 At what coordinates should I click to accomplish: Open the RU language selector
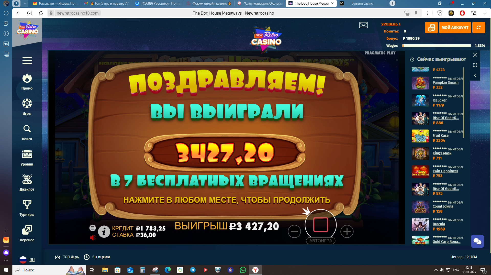(x=27, y=260)
